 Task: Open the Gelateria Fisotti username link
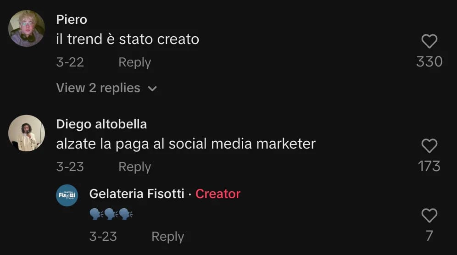(137, 194)
